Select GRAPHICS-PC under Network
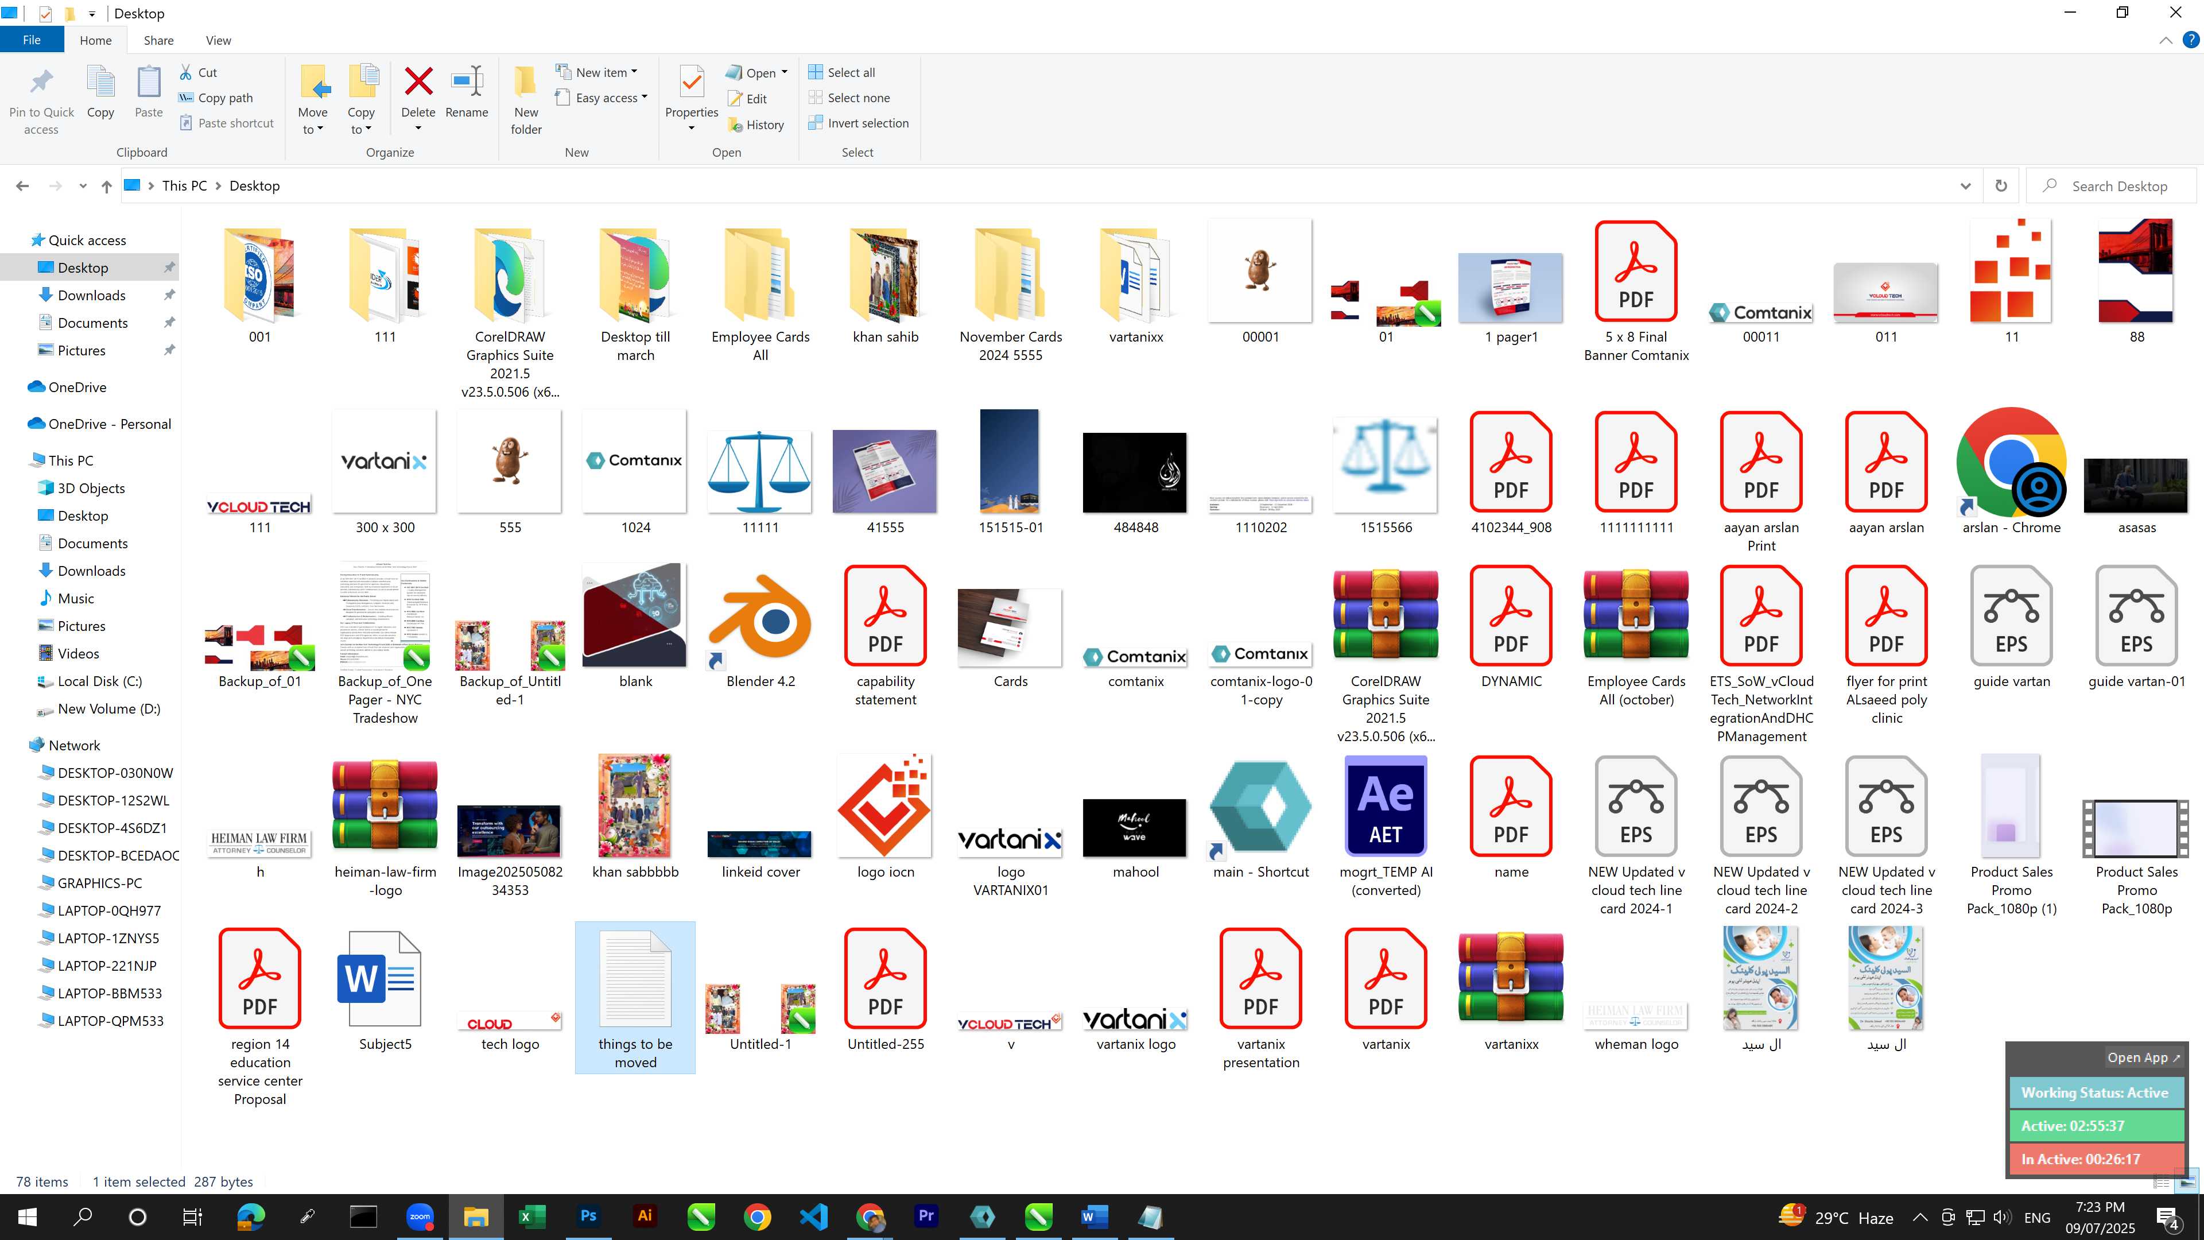The height and width of the screenshot is (1240, 2204). click(x=100, y=883)
